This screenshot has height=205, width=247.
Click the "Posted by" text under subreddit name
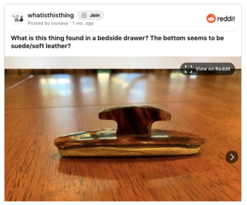39,23
